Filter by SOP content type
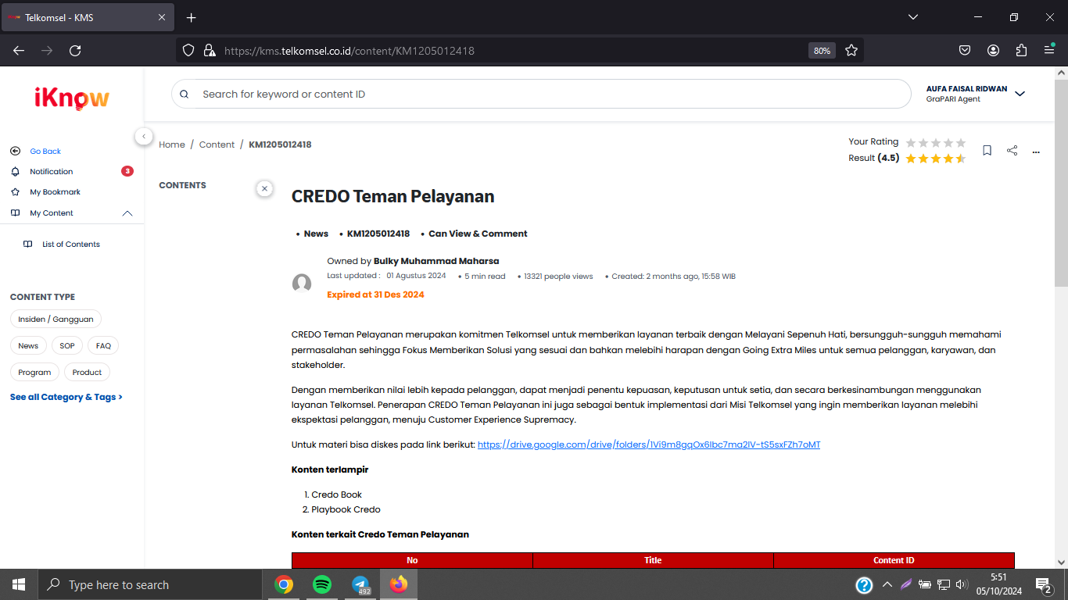 (x=67, y=345)
